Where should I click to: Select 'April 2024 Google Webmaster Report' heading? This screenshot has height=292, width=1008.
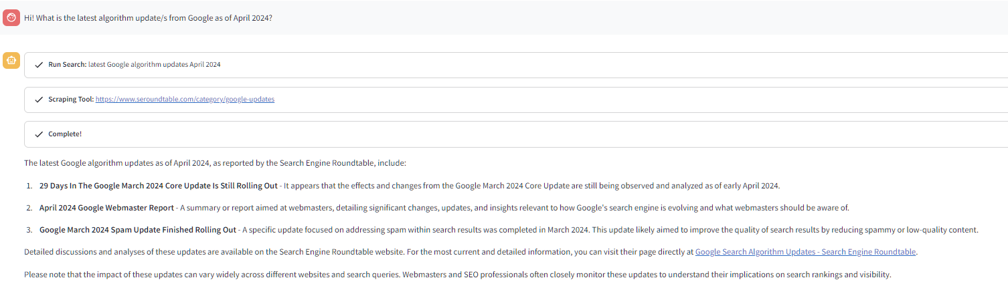point(106,208)
